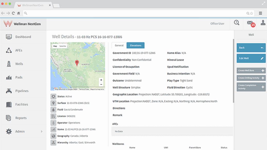Screen dimensions: 267x150
Task: Open the Dashboard sidebar icon
Action: (x=9, y=37)
